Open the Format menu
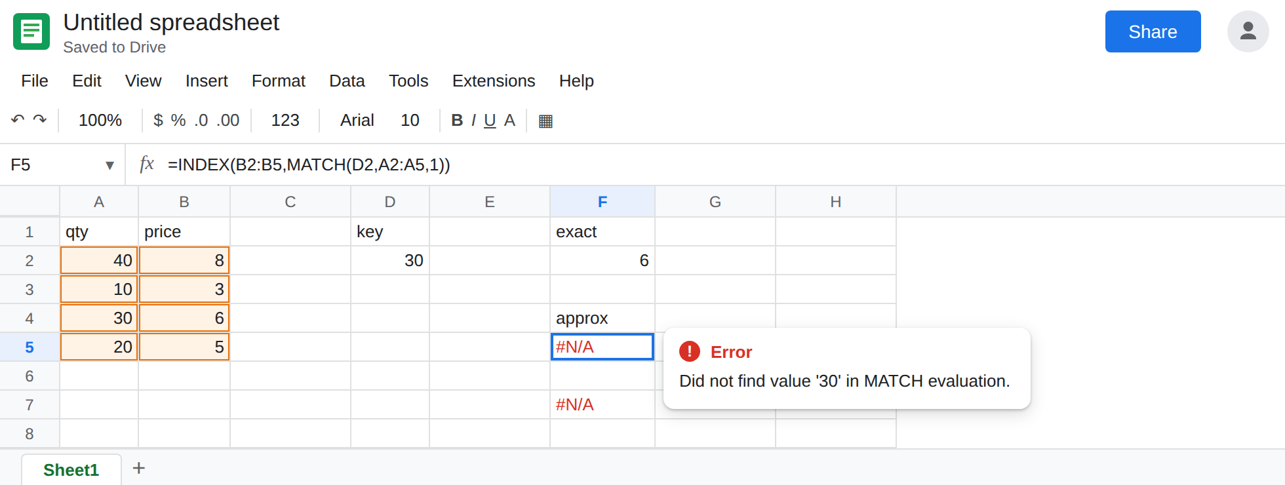1285x485 pixels. pos(279,81)
